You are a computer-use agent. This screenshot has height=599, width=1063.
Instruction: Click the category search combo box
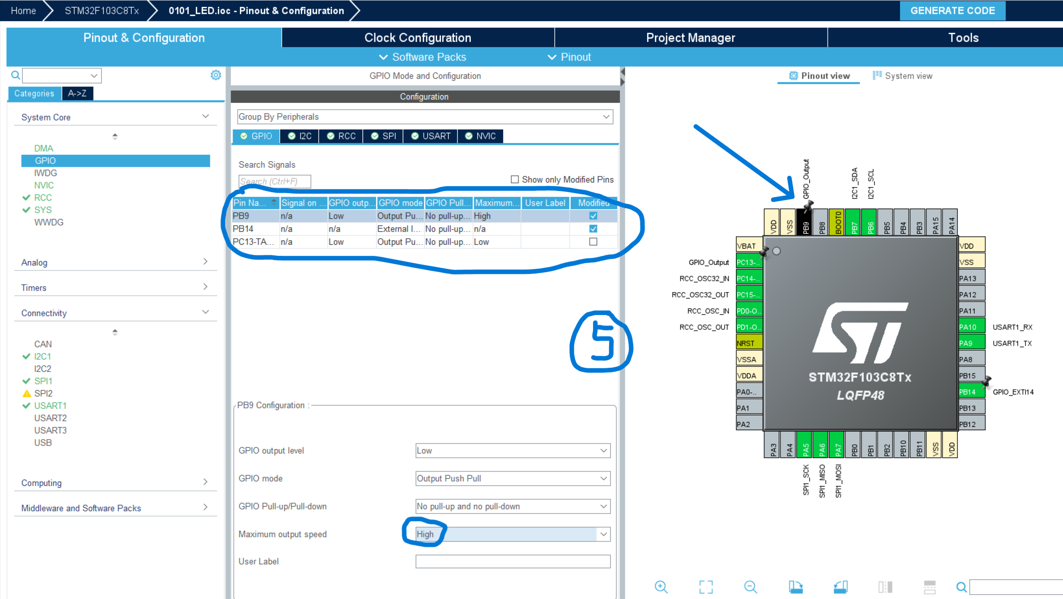click(x=62, y=76)
